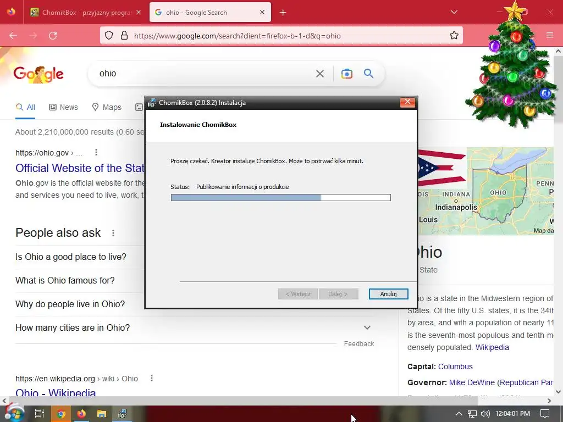This screenshot has width=563, height=422.
Task: Click horizontal scrollbar right arrow
Action: pyautogui.click(x=549, y=401)
